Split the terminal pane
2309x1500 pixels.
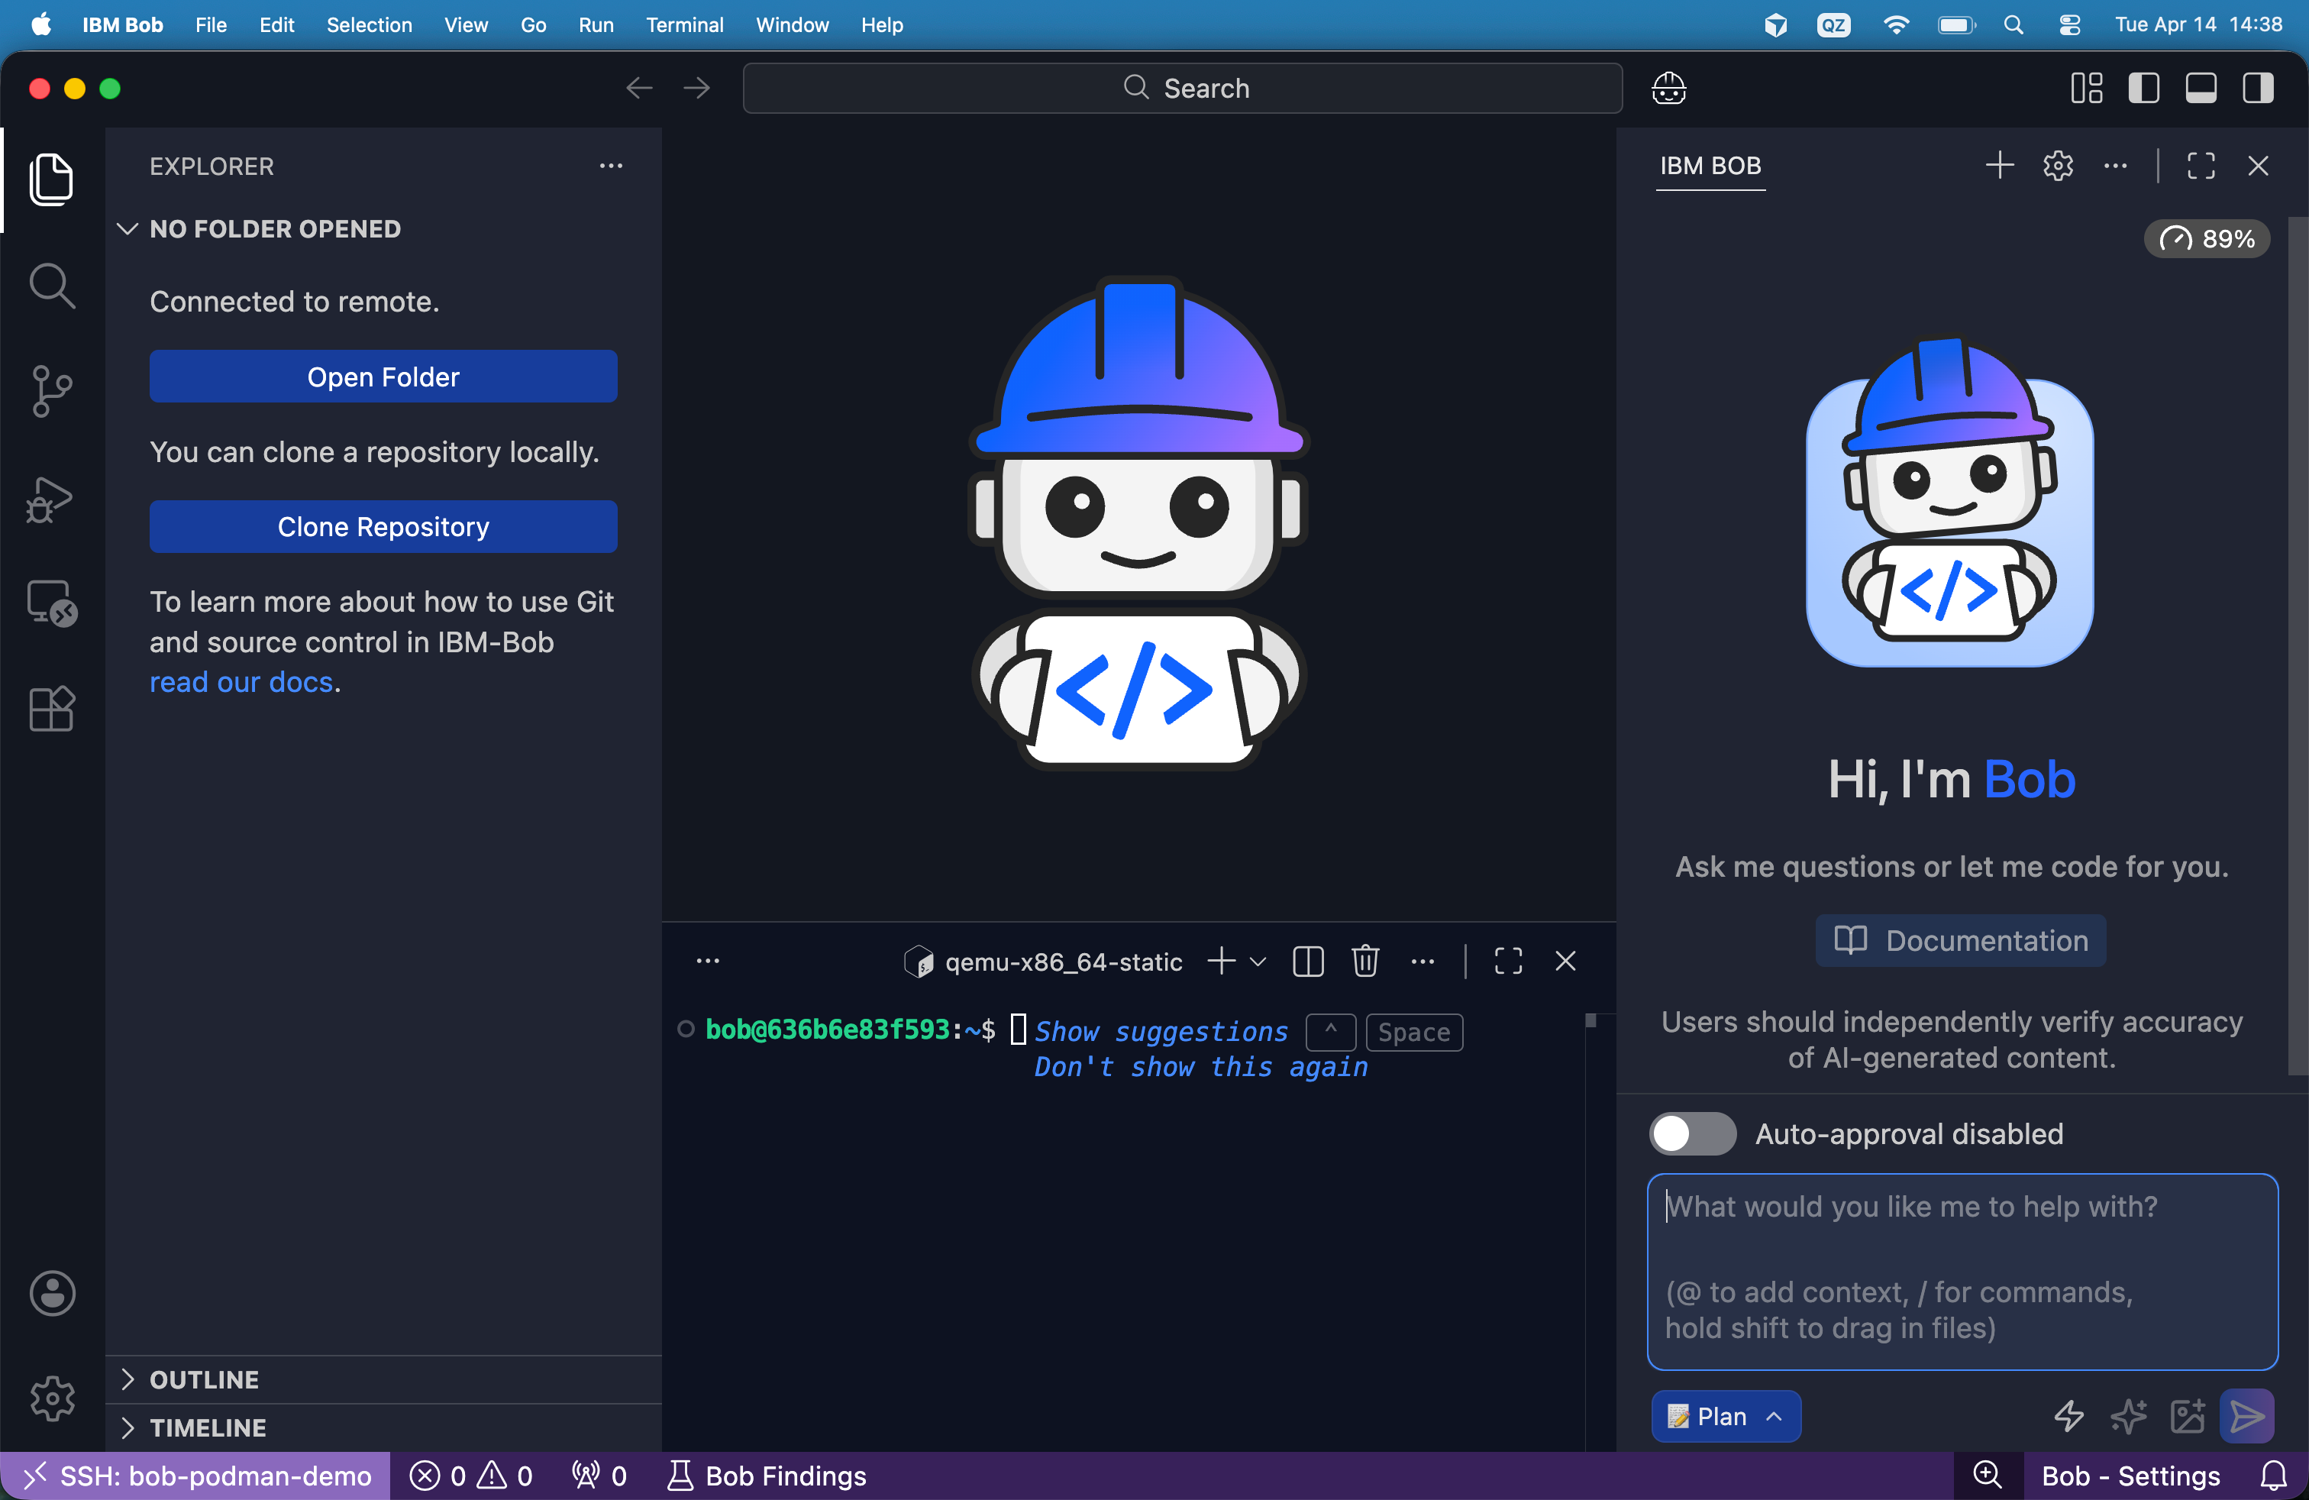(1308, 962)
